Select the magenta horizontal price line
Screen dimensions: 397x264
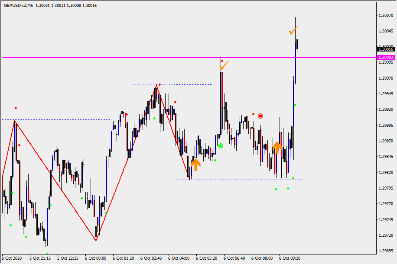coord(130,57)
